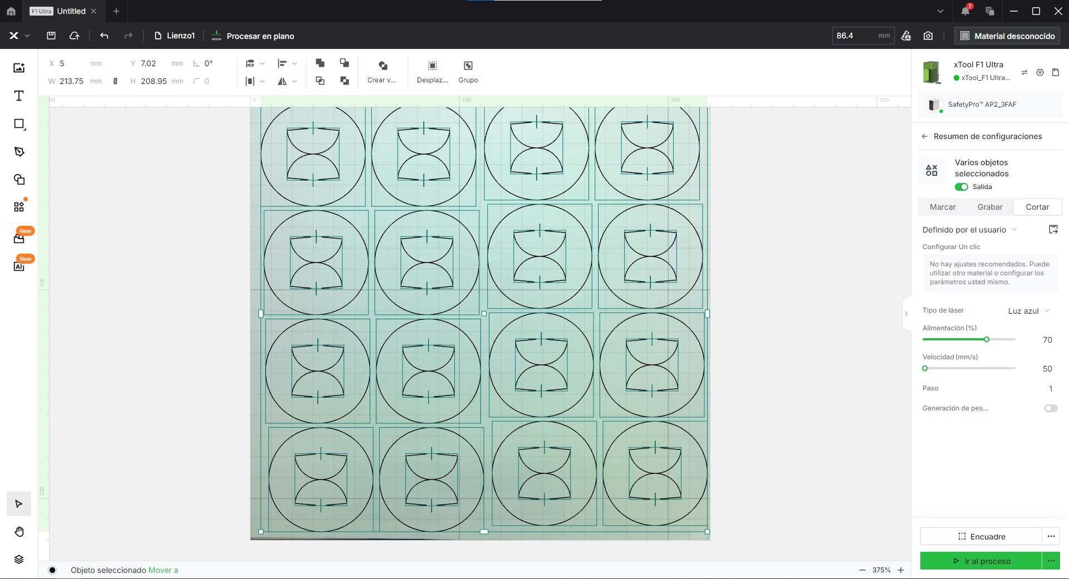Open the camera capture icon
Viewport: 1069px width, 579px height.
tap(928, 36)
